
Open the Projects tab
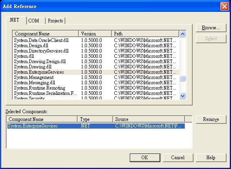click(x=55, y=21)
